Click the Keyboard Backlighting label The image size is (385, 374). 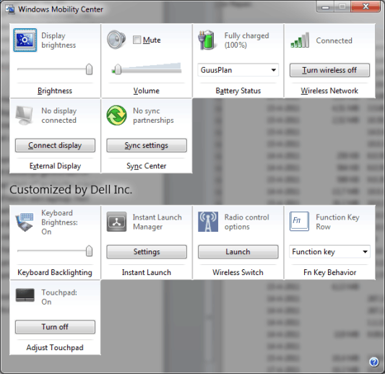point(55,272)
